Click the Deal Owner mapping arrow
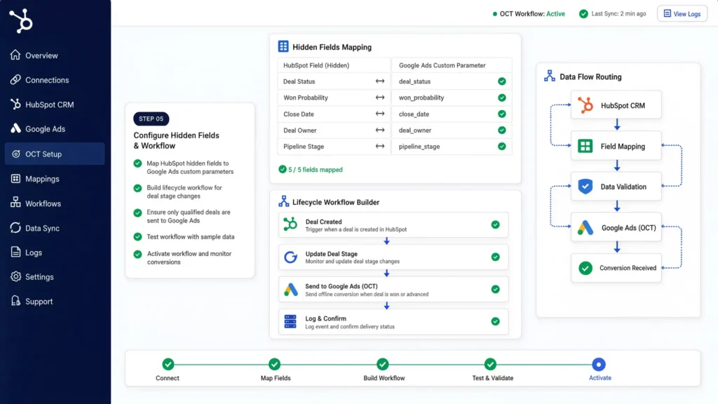The image size is (718, 404). coord(380,130)
